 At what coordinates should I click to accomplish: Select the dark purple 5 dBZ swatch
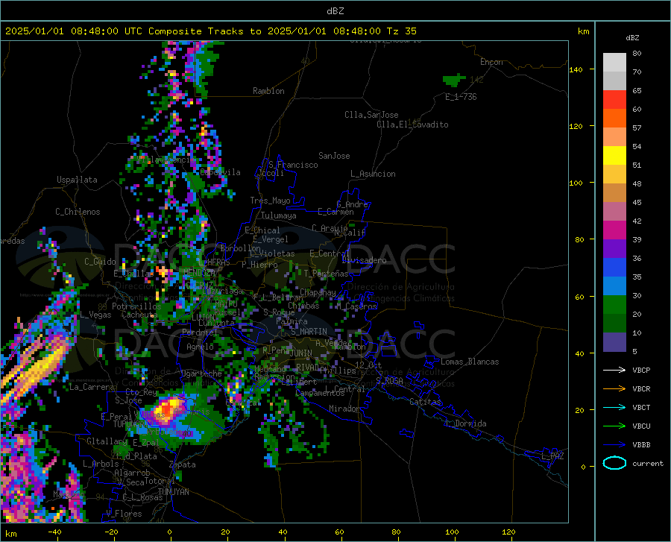click(614, 342)
